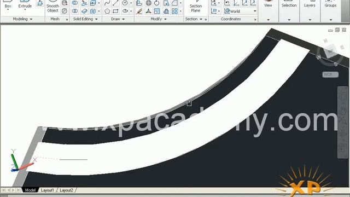Click lower mesh icon right of Smooth Object
350x197 pixels.
coord(65,11)
